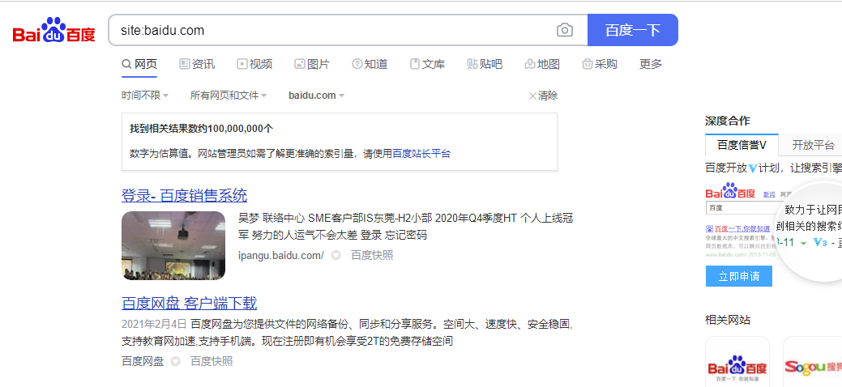Expand arrow icon next to 百度网盘 source

tap(176, 361)
